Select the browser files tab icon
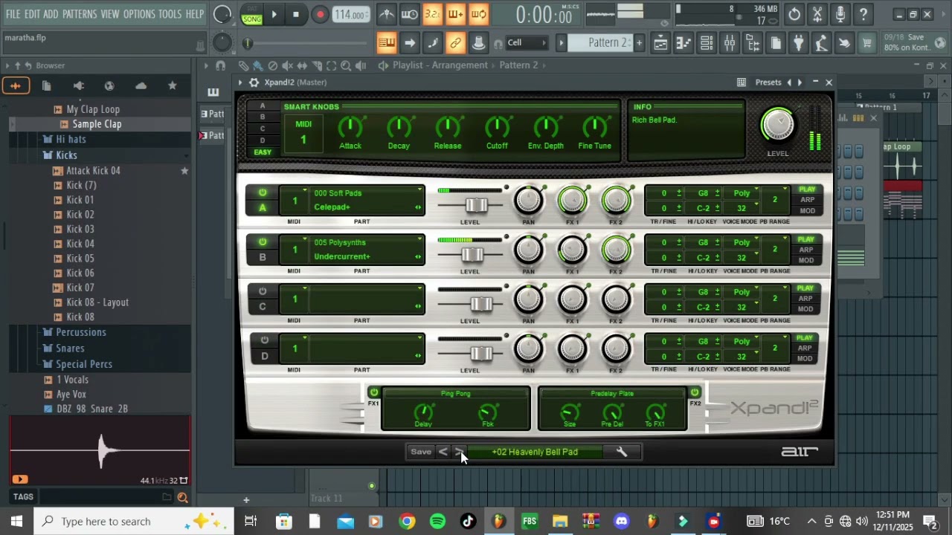 (x=46, y=86)
